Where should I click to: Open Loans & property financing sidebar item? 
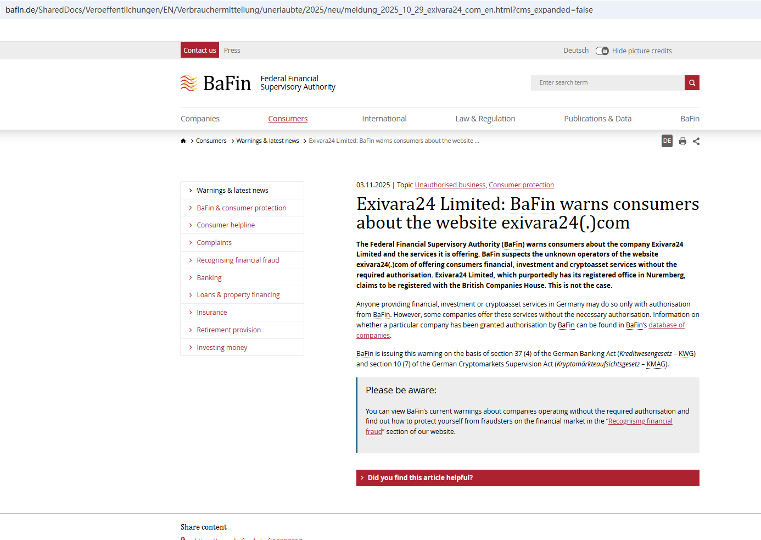pyautogui.click(x=242, y=295)
